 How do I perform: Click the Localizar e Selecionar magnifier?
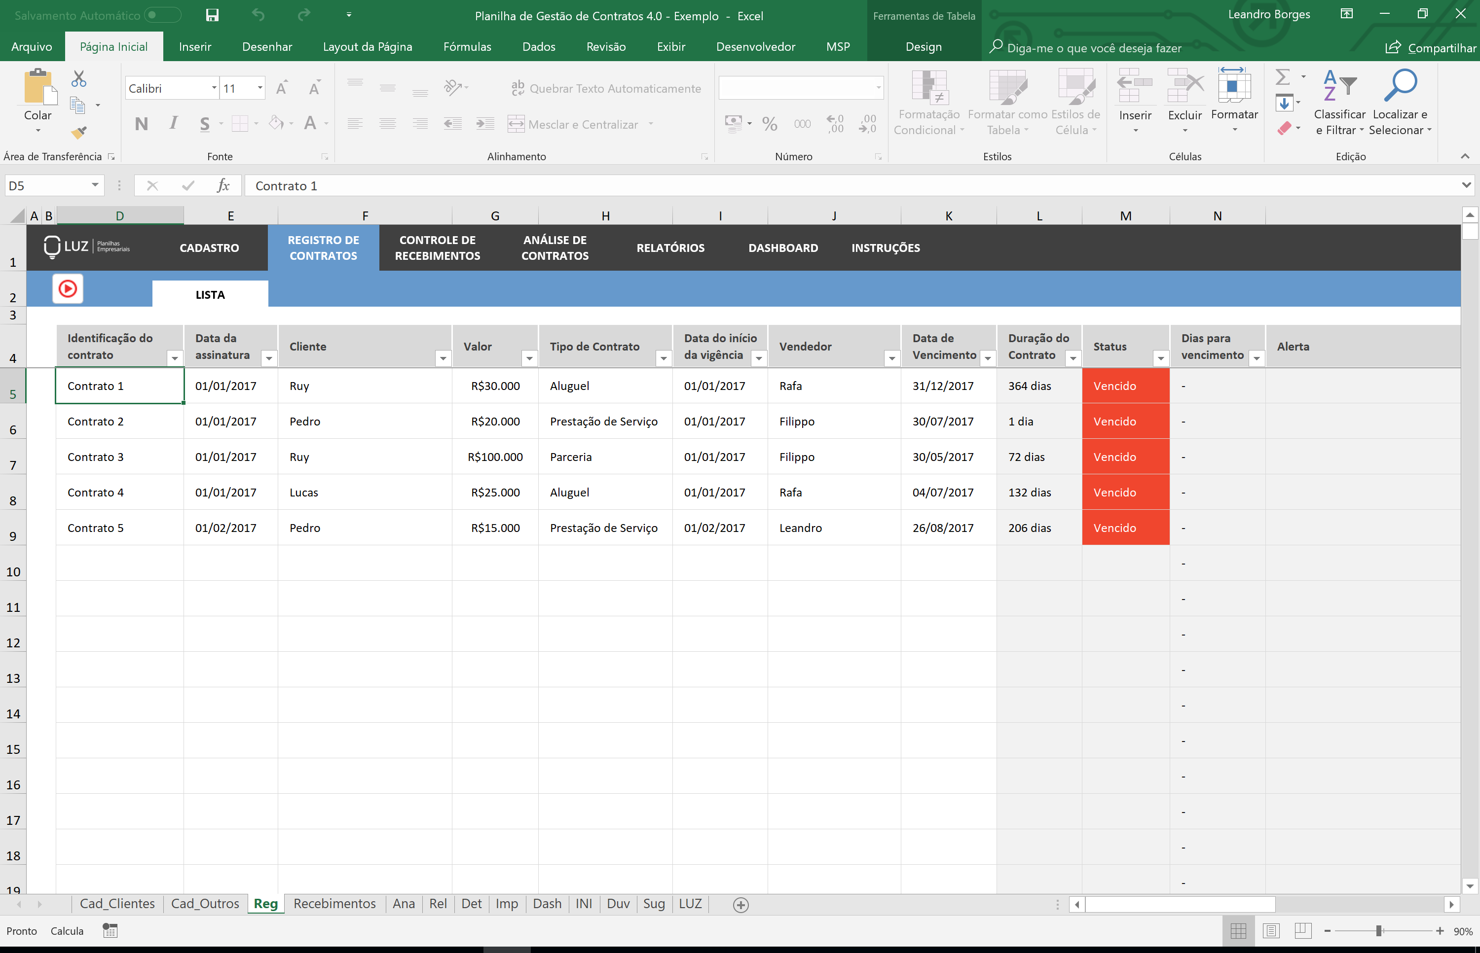[x=1401, y=85]
